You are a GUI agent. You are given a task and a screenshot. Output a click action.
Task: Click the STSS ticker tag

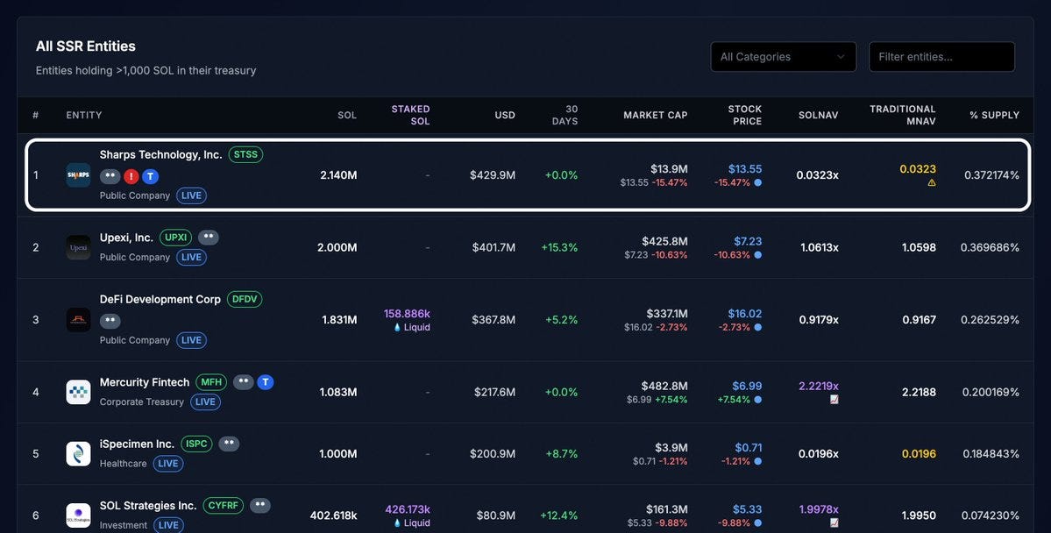click(246, 155)
